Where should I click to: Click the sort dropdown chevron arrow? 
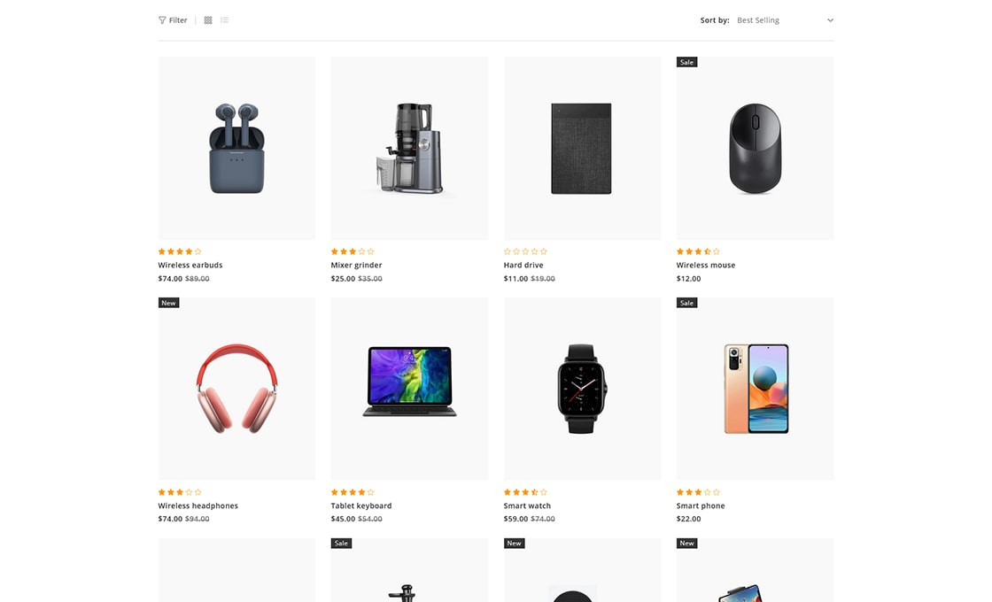click(830, 20)
